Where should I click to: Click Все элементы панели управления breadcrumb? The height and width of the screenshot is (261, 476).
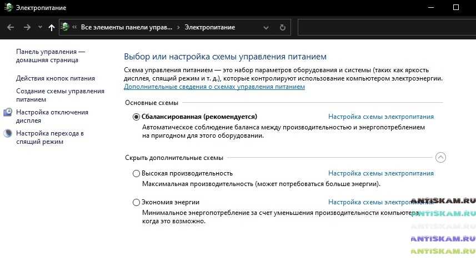pos(127,27)
